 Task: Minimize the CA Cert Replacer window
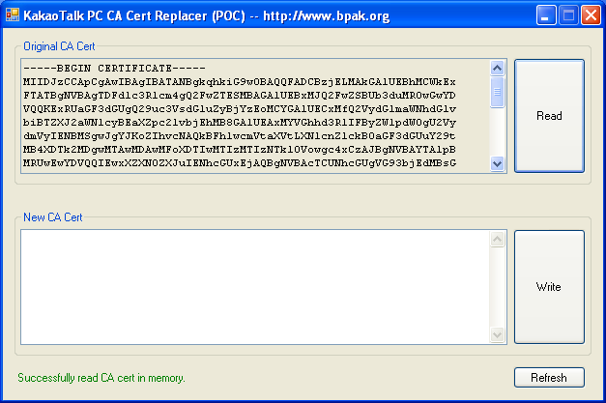click(x=548, y=15)
